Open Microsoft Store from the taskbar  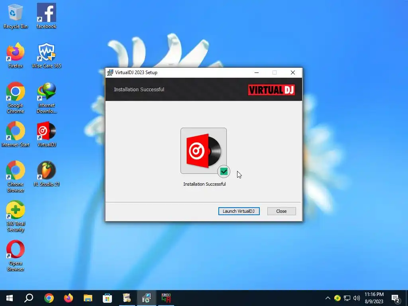point(107,298)
